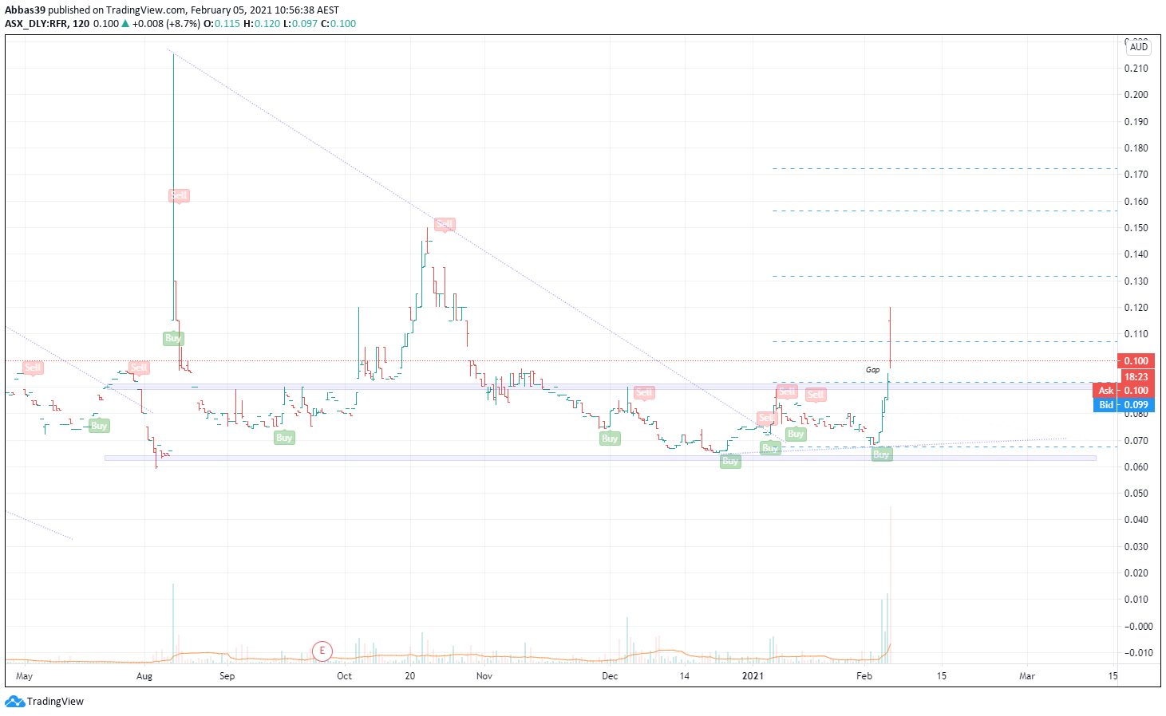Screen dimensions: 1166x716
Task: Click the O:0.115 open value
Action: [x=222, y=24]
